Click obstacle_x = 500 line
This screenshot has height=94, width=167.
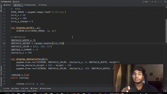[x=21, y=53]
